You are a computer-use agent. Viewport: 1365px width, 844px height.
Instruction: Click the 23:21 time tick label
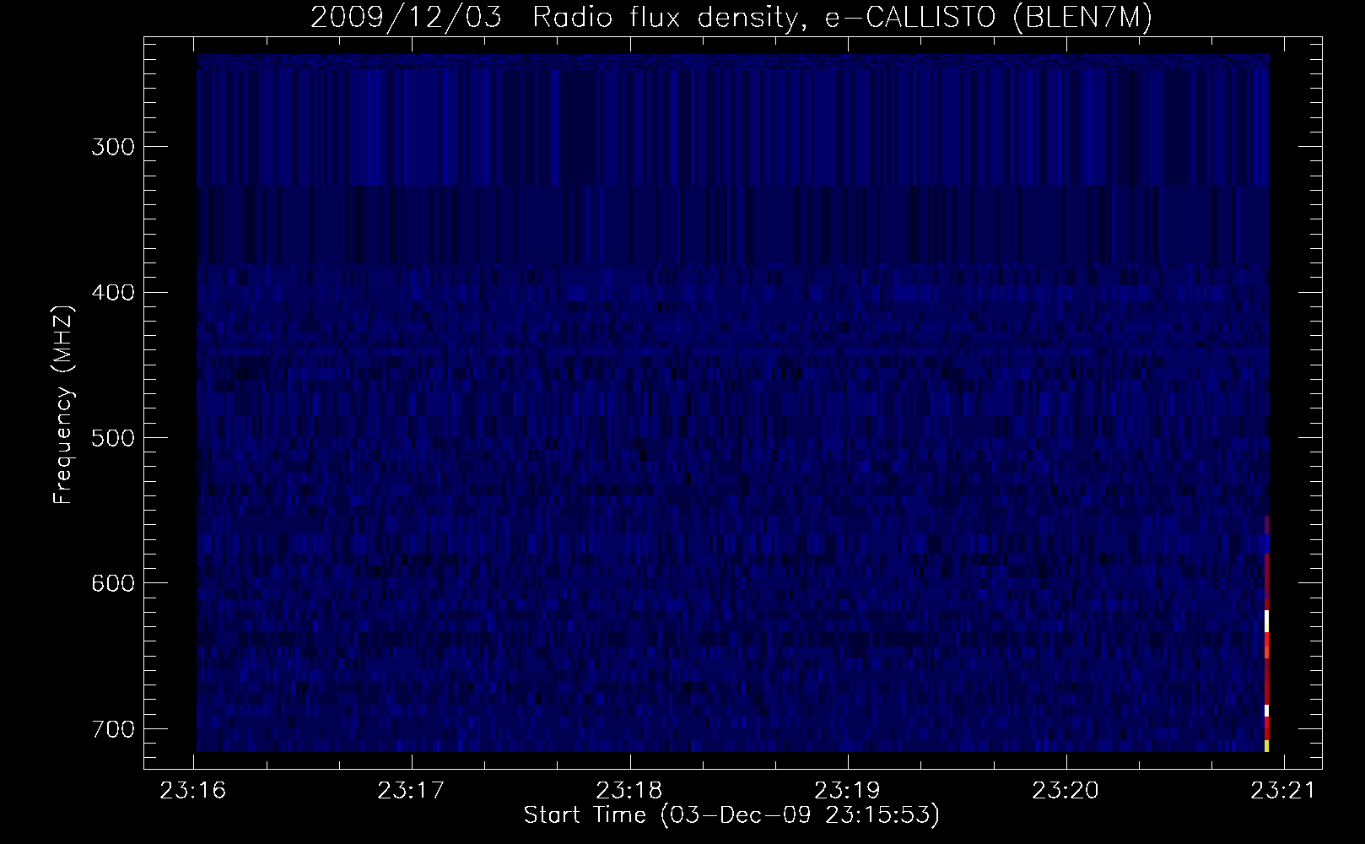point(1284,791)
